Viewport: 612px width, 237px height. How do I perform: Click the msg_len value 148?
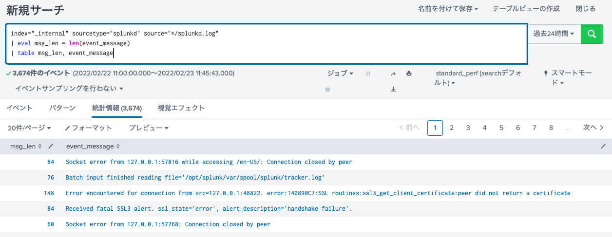(49, 193)
